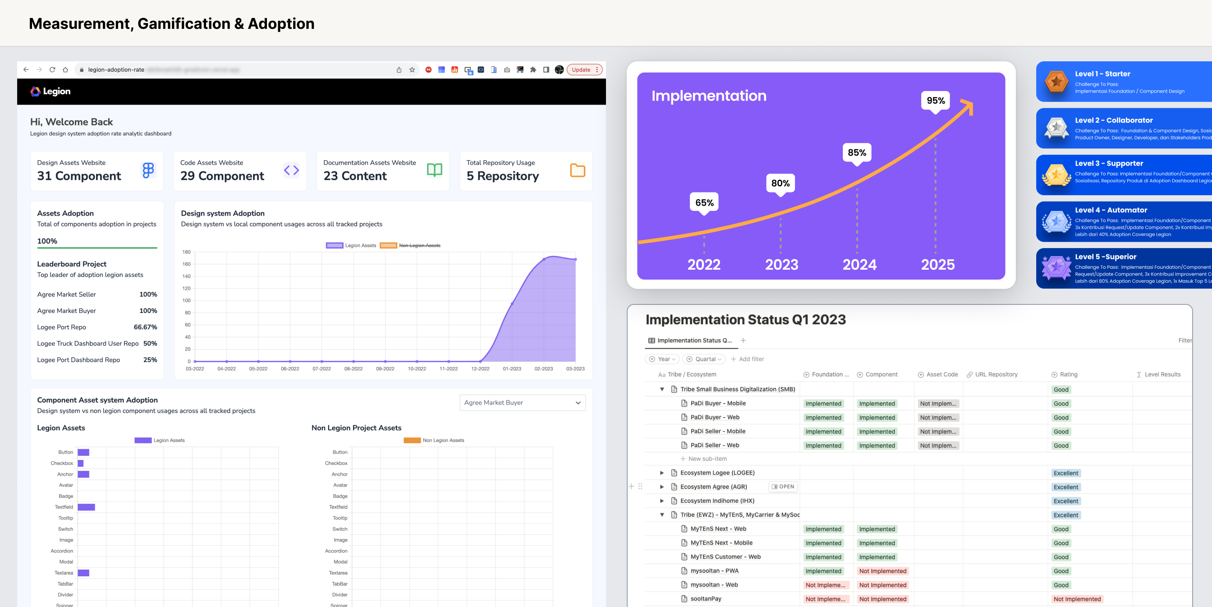The image size is (1212, 607).
Task: Click Add filter in the table
Action: pos(747,359)
